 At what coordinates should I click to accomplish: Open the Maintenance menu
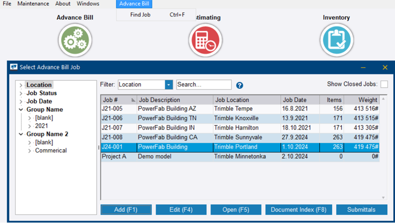(33, 4)
